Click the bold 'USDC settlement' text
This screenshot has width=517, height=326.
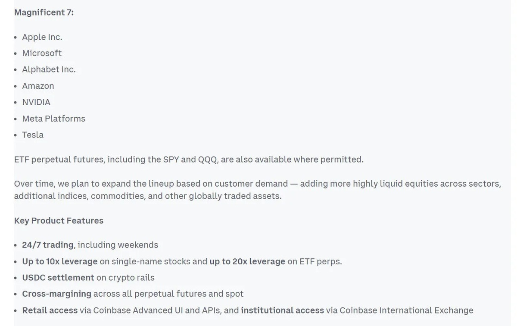tap(58, 278)
